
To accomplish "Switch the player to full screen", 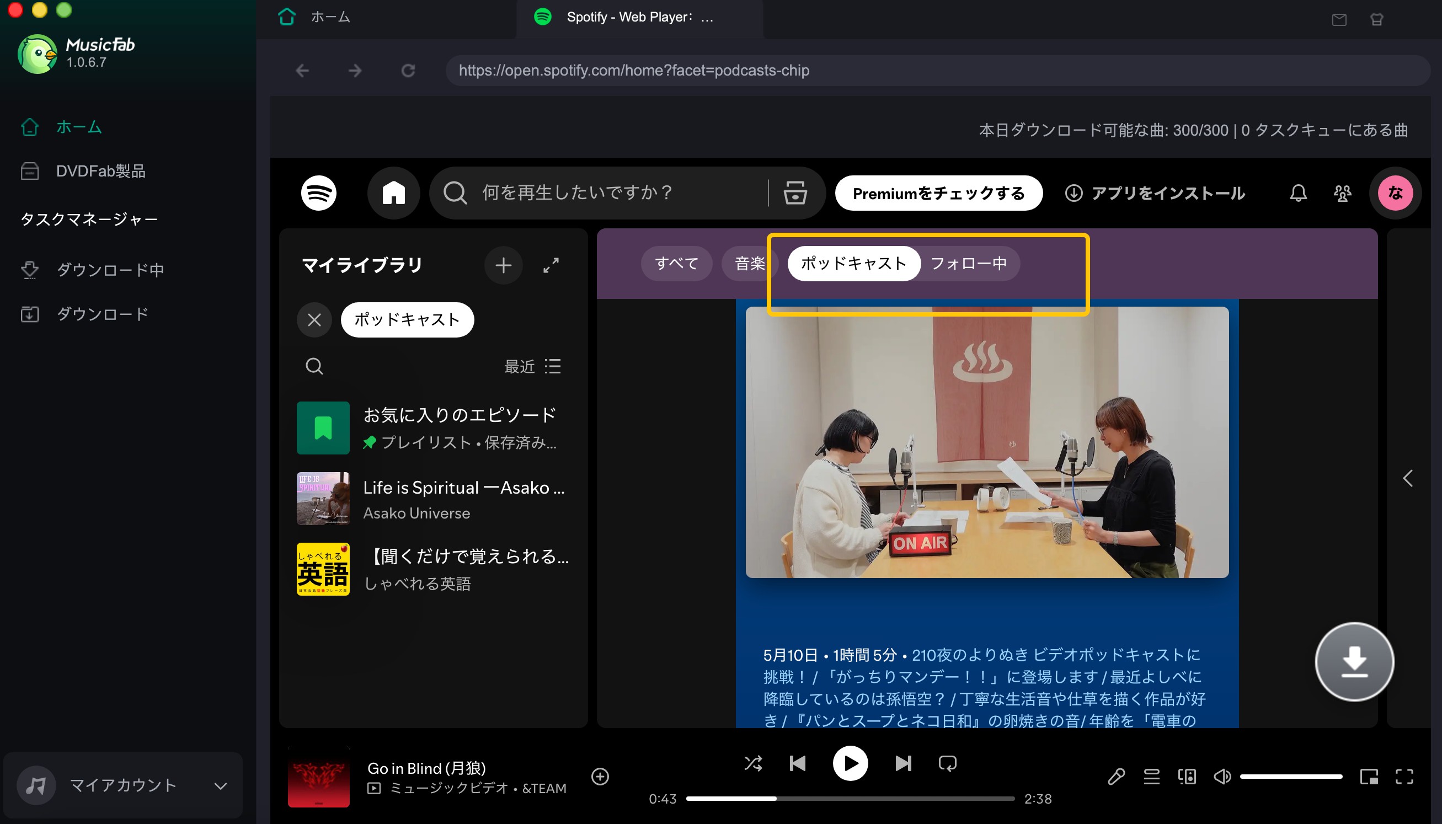I will tap(1404, 777).
